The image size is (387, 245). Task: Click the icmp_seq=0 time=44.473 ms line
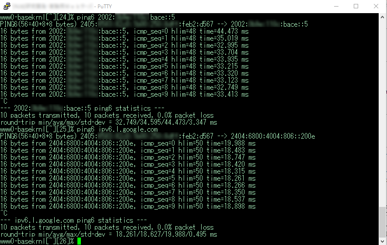click(x=124, y=31)
